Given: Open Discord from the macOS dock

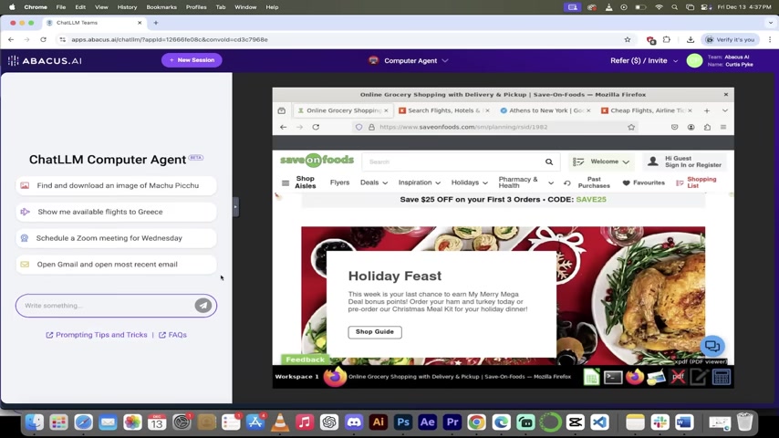Looking at the screenshot, I should coord(354,422).
